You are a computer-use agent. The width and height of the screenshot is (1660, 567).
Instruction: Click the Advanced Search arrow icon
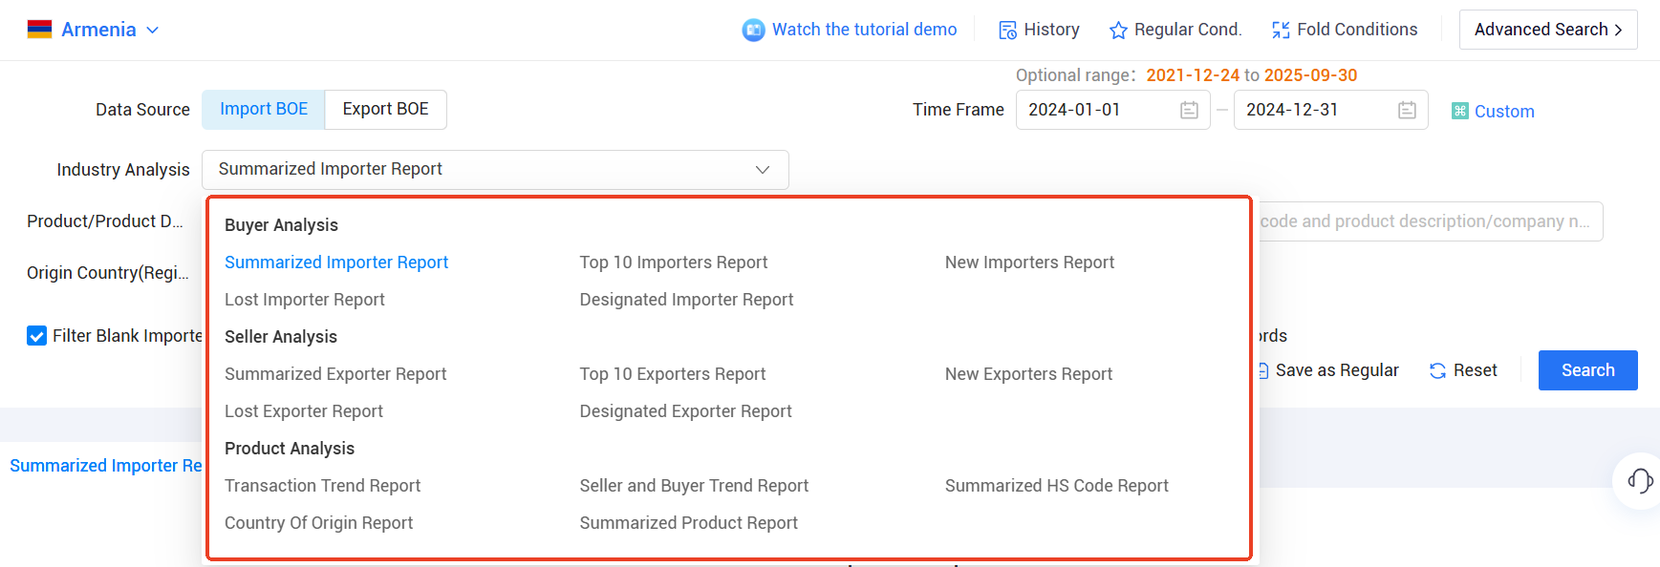click(1618, 31)
